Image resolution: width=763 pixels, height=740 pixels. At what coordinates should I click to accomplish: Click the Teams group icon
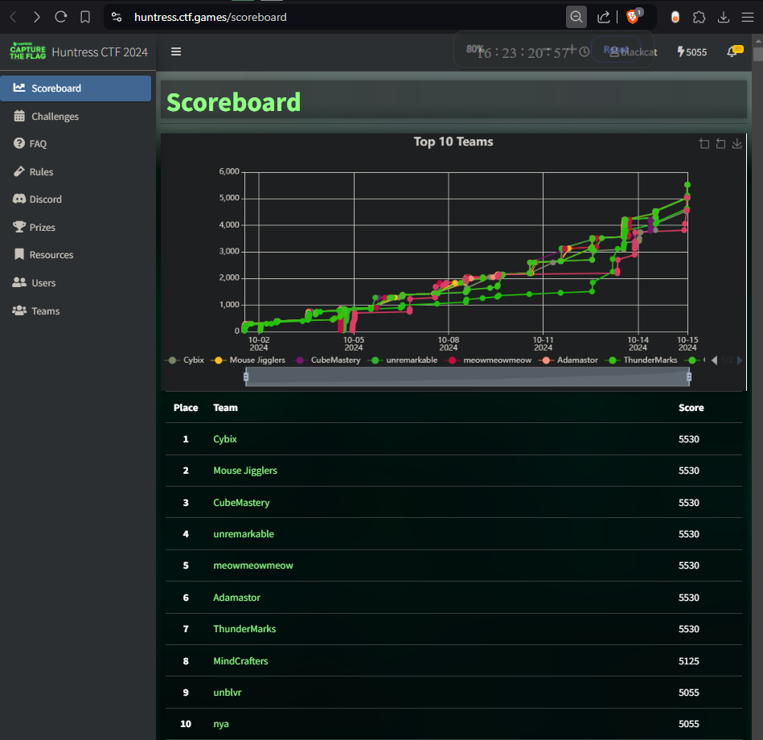coord(19,310)
